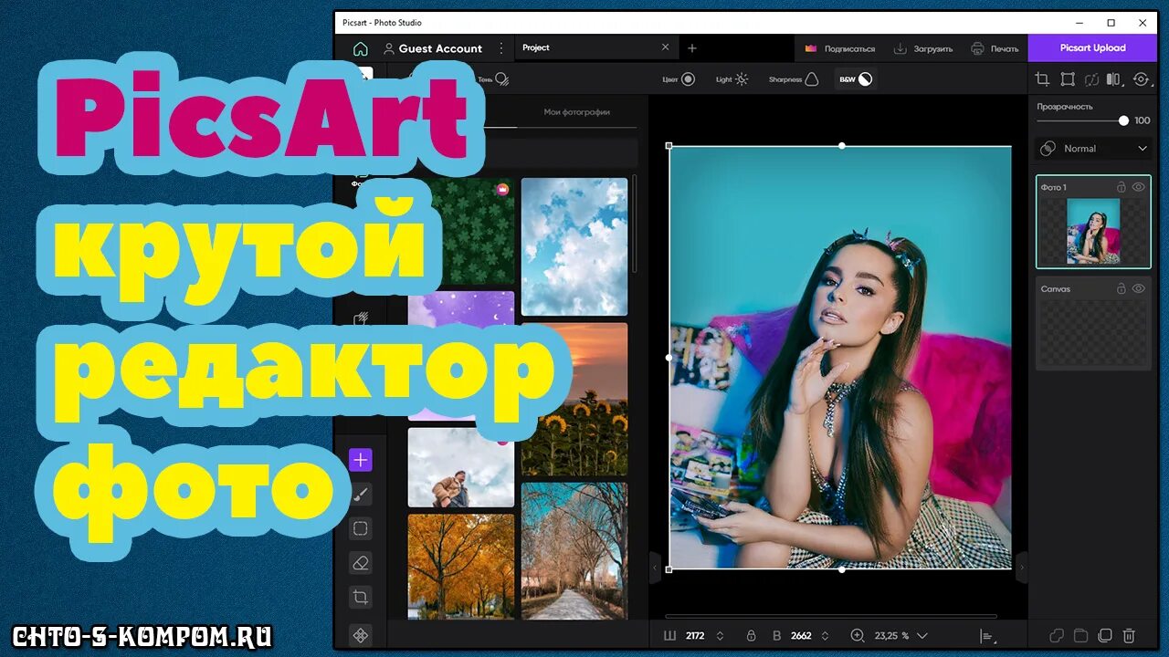This screenshot has height=657, width=1169.
Task: Select the Фото 1 layer thumbnail
Action: click(1093, 232)
